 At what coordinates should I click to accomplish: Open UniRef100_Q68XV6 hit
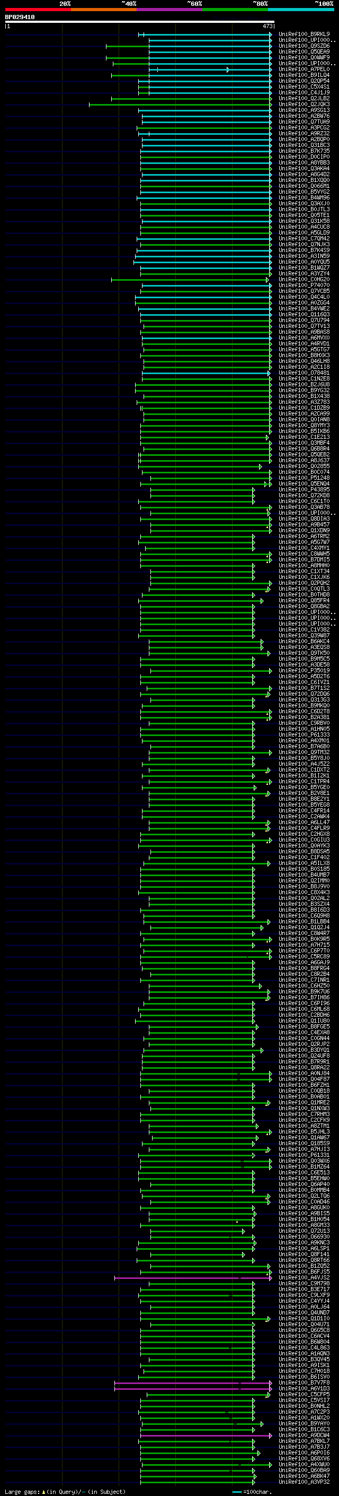(304, 1459)
